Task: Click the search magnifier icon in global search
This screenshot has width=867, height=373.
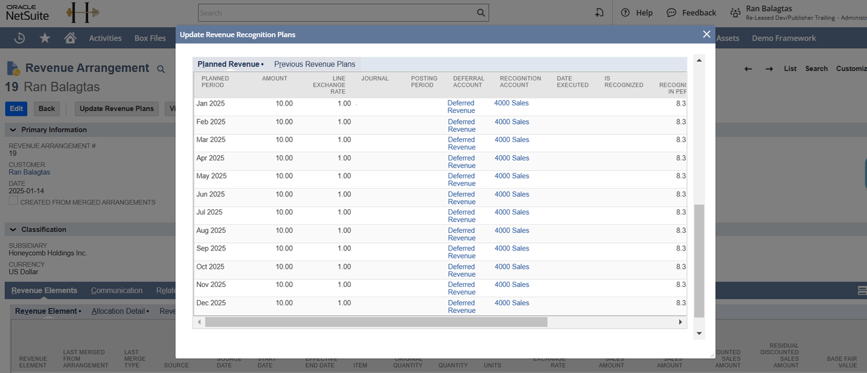Action: coord(481,13)
